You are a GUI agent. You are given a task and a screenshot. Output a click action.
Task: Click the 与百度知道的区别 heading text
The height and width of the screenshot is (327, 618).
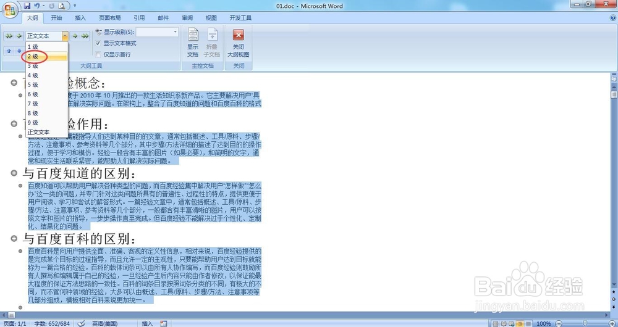coord(78,173)
